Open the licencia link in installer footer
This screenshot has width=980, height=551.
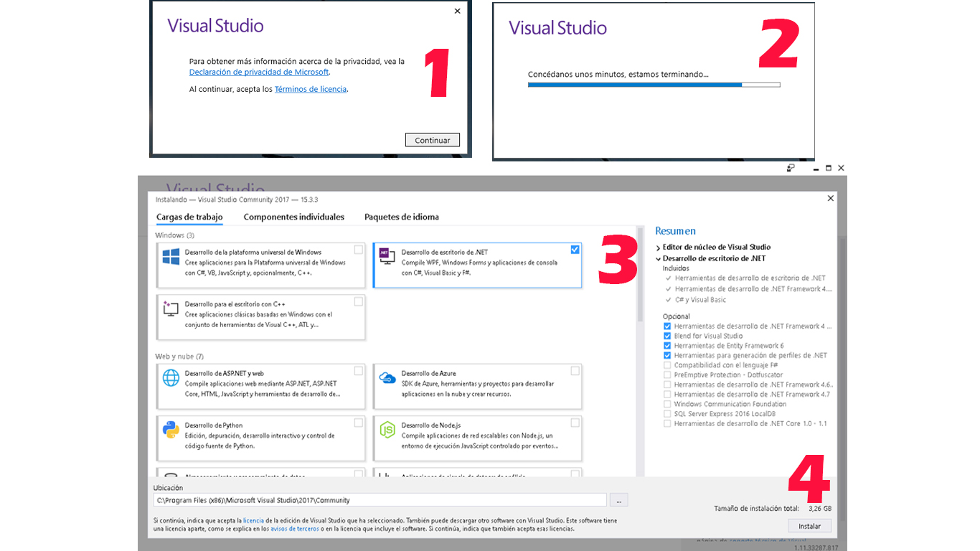tap(253, 521)
